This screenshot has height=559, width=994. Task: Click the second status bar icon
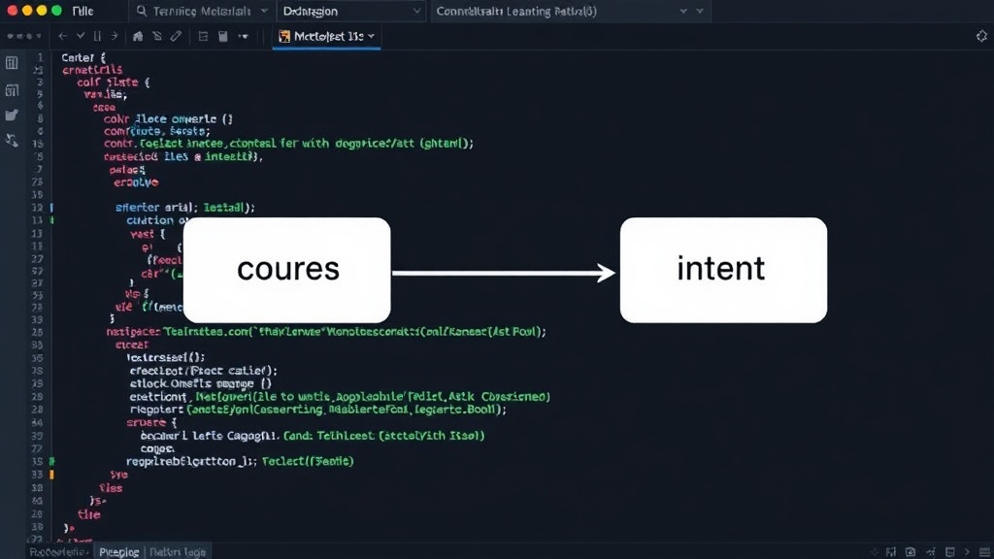[891, 552]
